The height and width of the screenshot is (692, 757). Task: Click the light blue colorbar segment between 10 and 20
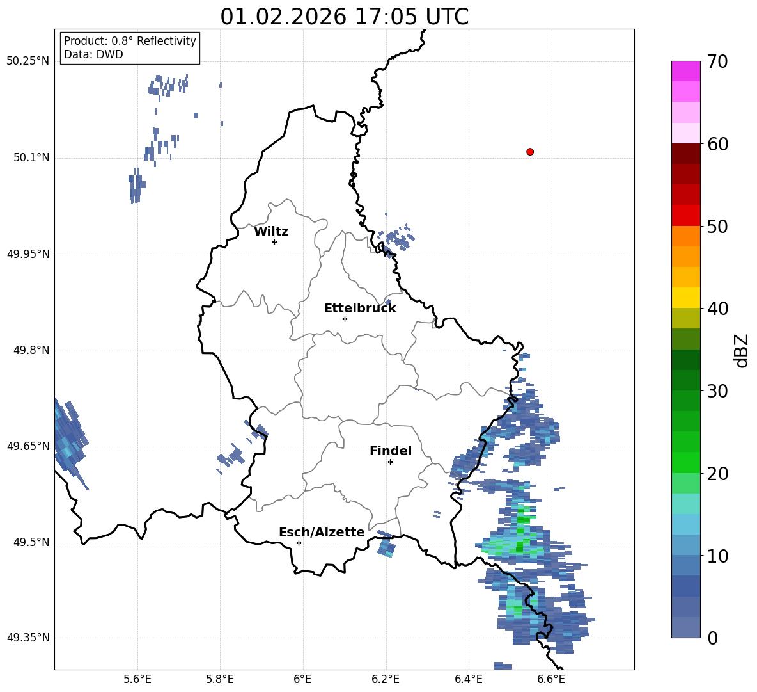[685, 524]
